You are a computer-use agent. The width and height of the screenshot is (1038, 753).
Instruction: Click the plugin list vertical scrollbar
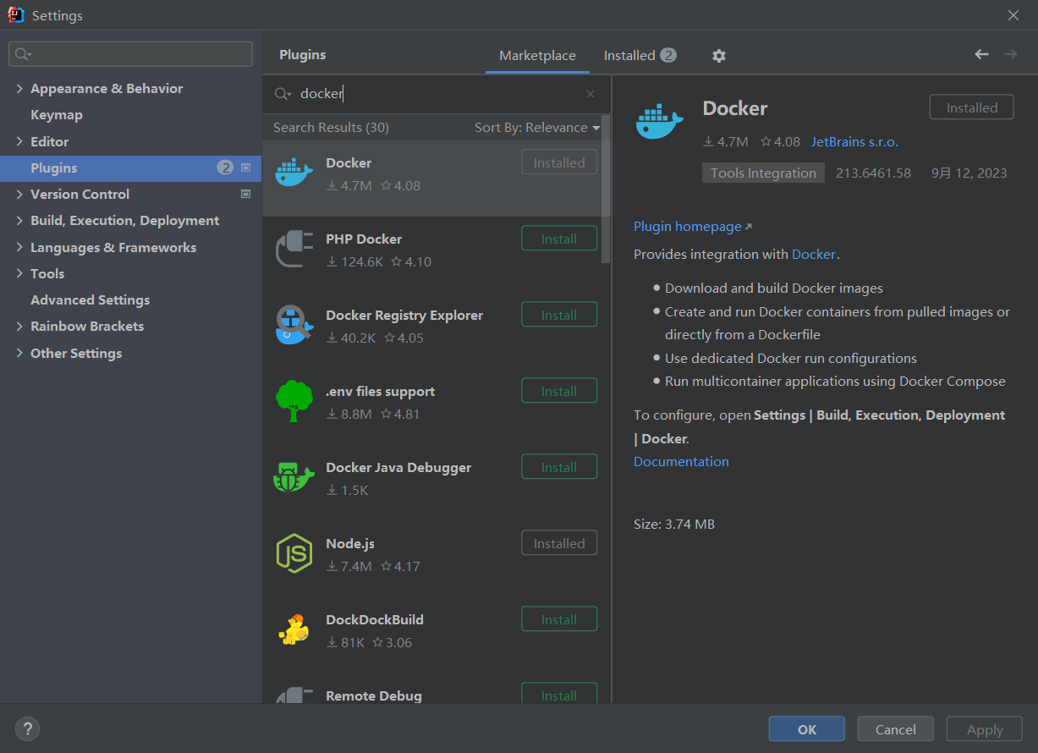[x=606, y=190]
